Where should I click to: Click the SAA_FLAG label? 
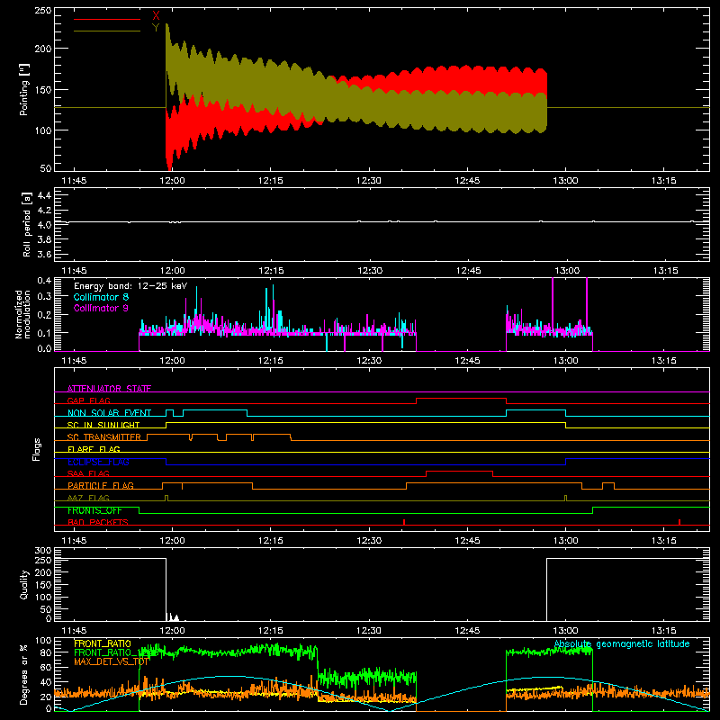(x=88, y=473)
